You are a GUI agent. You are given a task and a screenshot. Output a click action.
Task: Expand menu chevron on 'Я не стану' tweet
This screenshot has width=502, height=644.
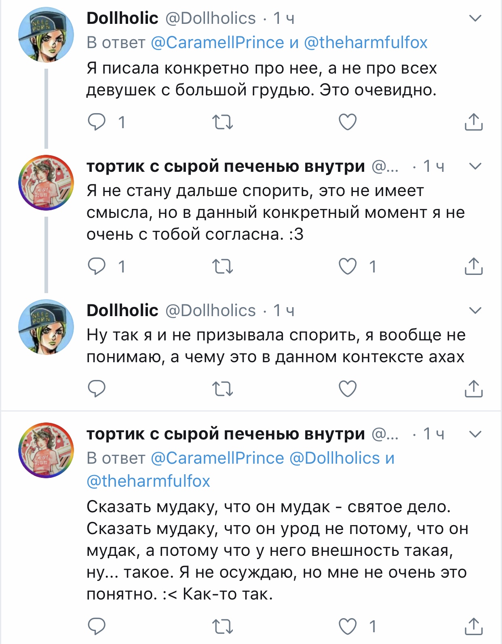pos(475,166)
